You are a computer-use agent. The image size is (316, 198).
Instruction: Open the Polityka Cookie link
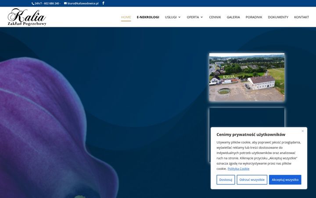tap(238, 169)
